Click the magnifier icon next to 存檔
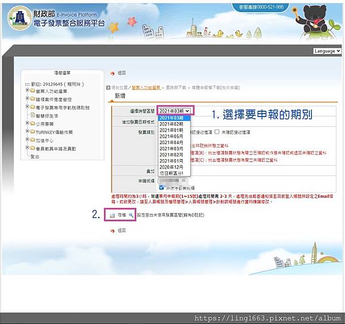 [131, 215]
